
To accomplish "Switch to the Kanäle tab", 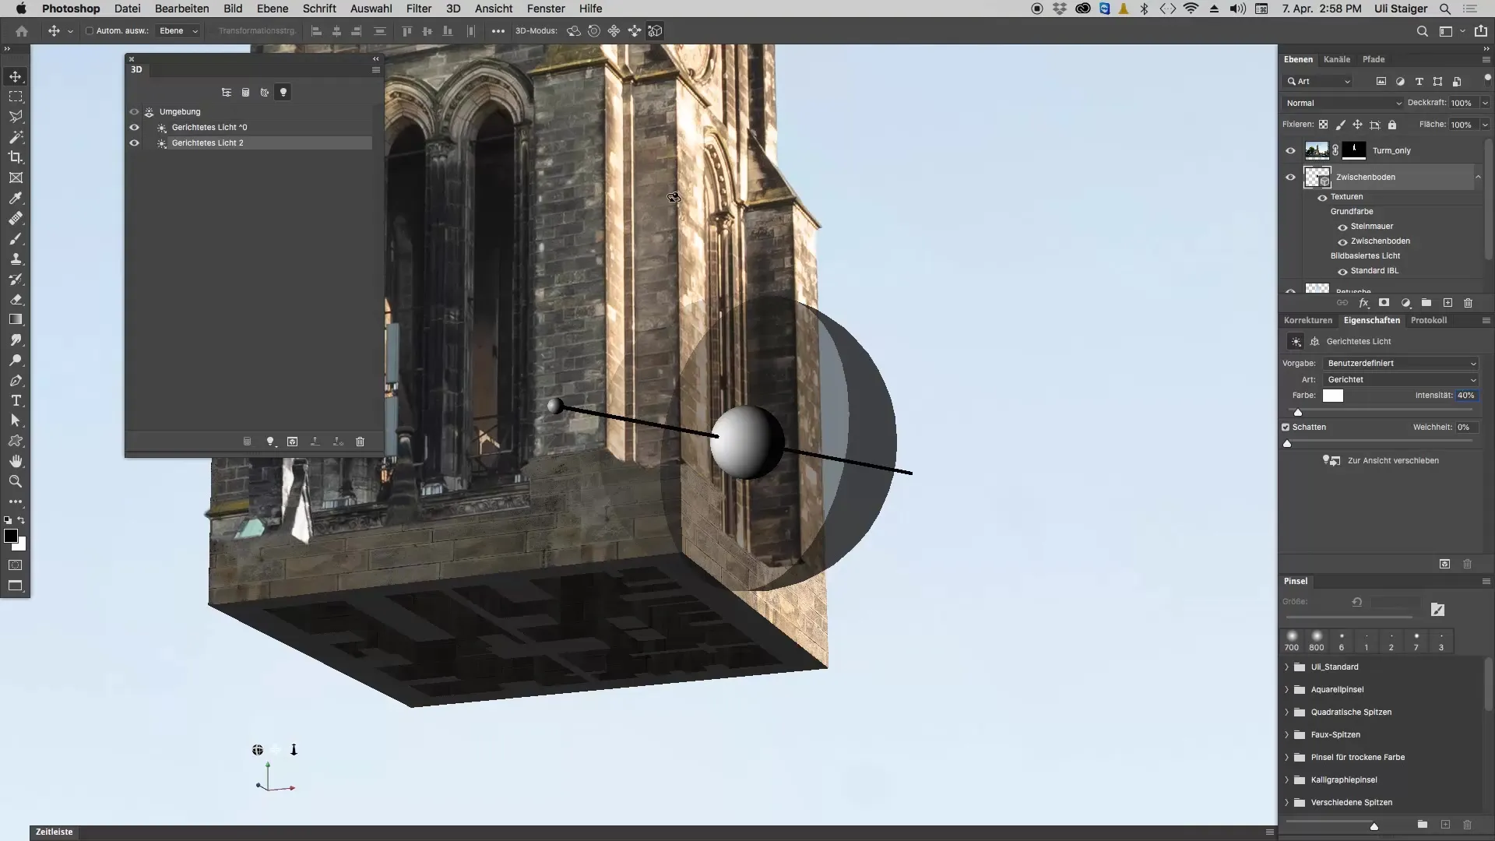I will (1336, 59).
